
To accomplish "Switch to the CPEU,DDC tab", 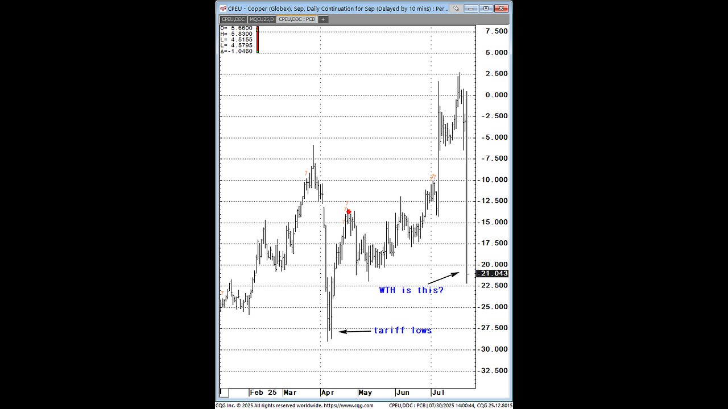I will (x=233, y=19).
